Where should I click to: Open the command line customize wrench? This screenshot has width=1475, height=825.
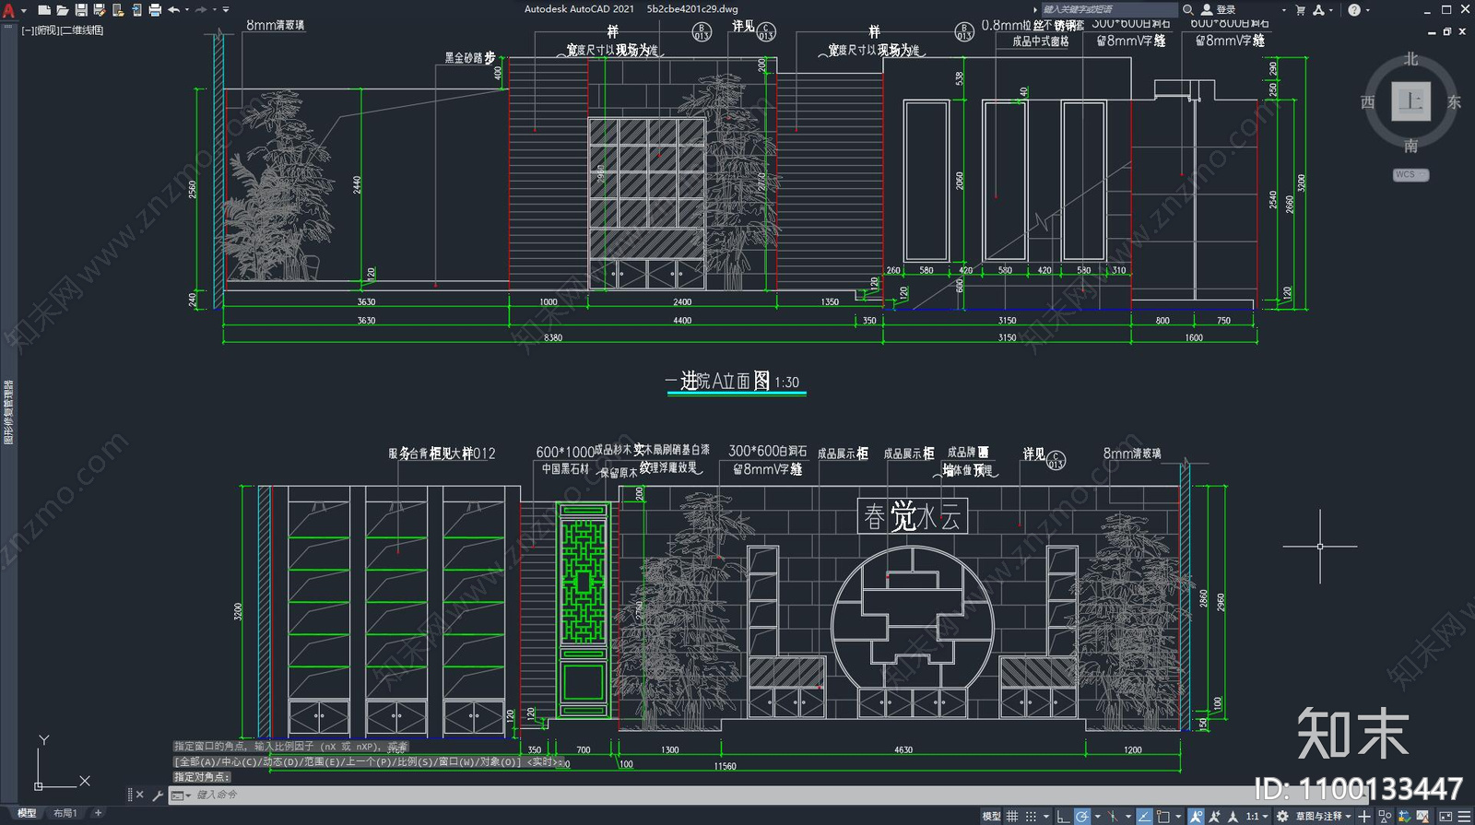pos(158,795)
